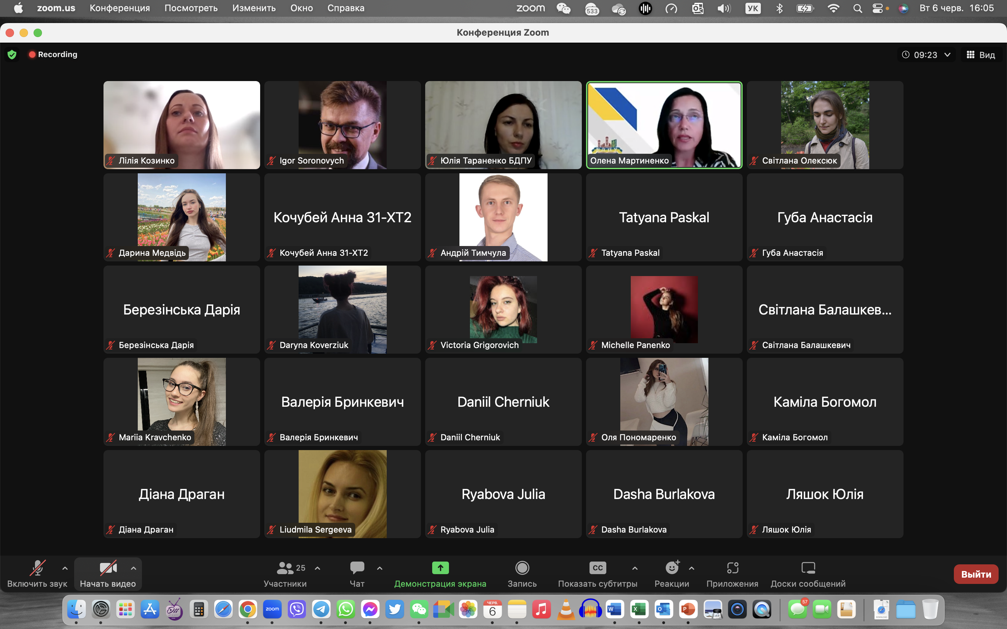The height and width of the screenshot is (629, 1007).
Task: Click the Запись record icon
Action: coord(522,568)
